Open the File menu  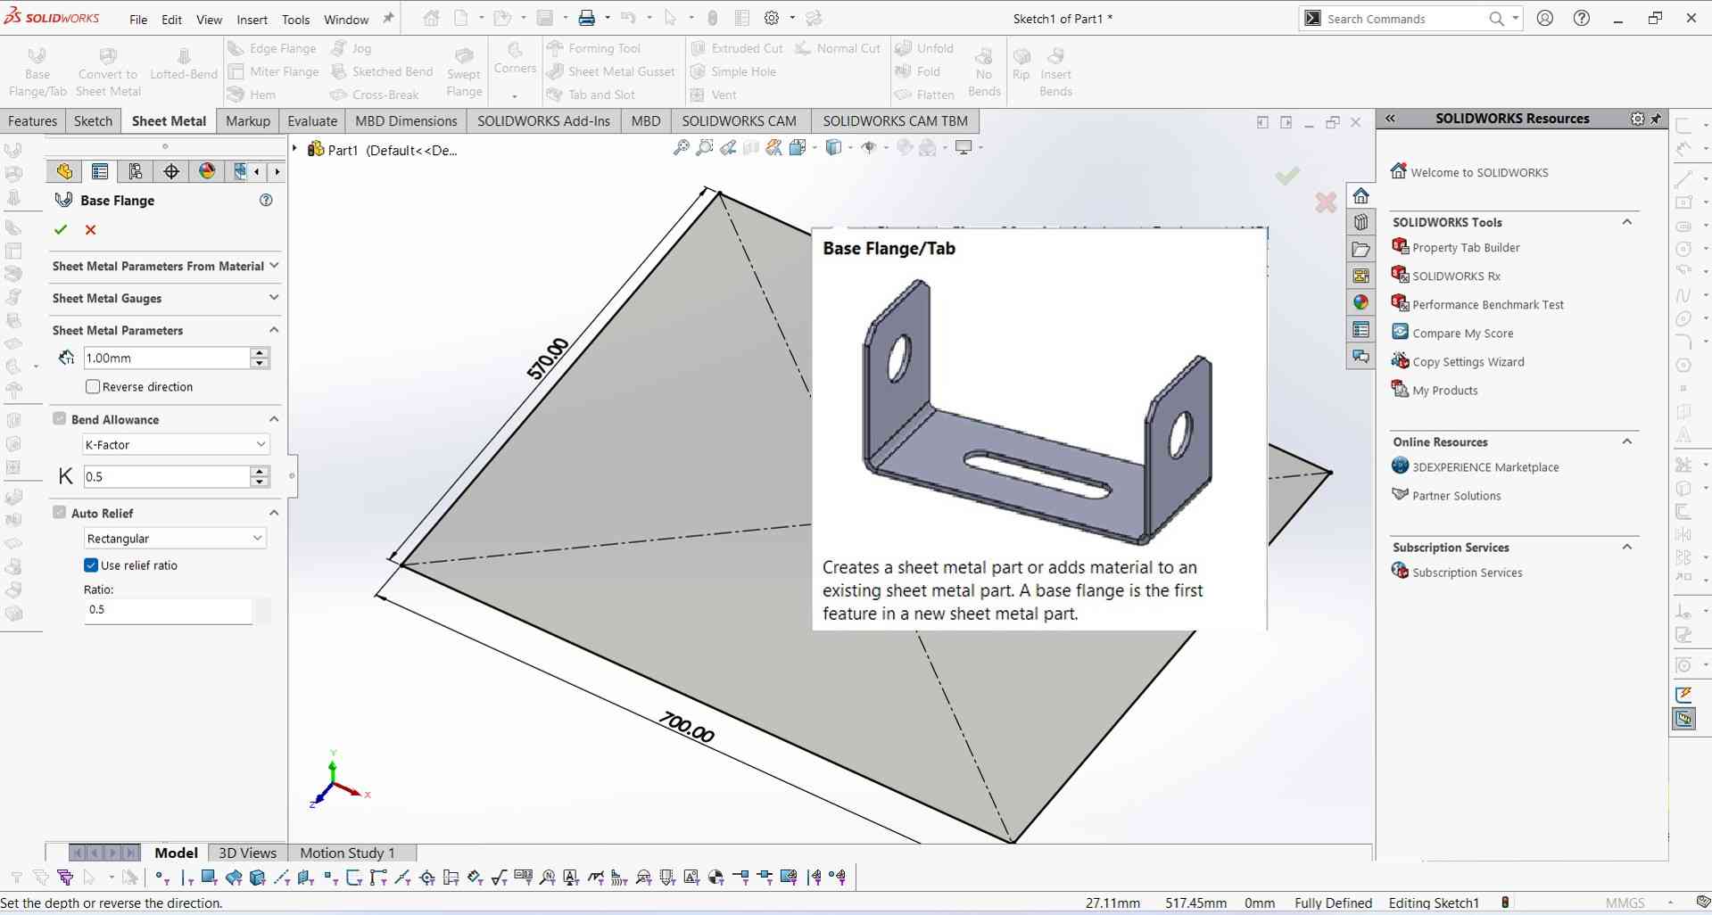click(138, 19)
